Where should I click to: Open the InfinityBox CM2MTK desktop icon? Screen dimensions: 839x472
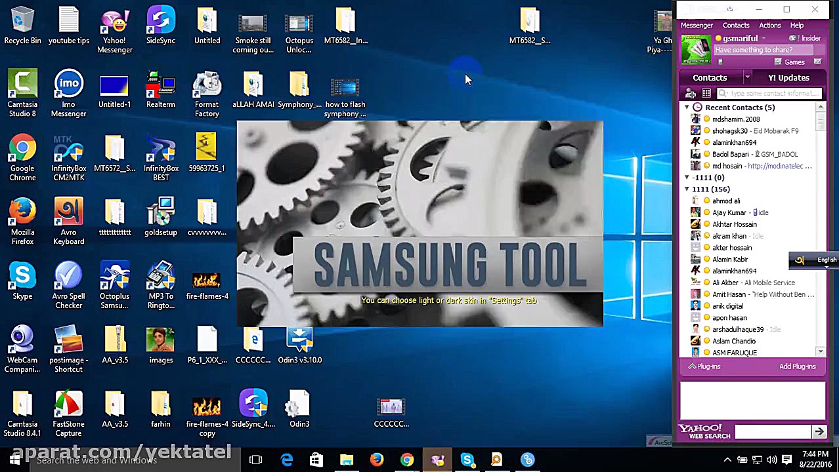tap(69, 159)
